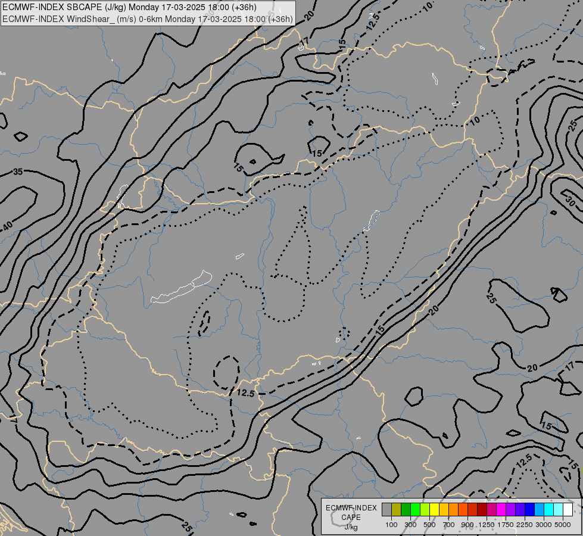The width and height of the screenshot is (583, 536).
Task: Pick the pure yellow CAPE legend swatch
Action: click(434, 509)
